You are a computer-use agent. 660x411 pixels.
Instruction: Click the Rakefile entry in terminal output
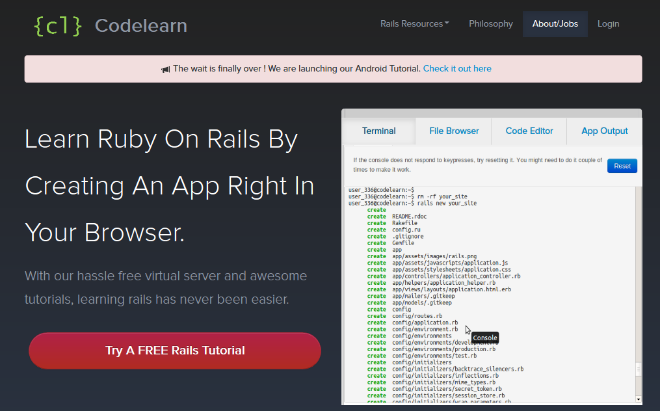tap(404, 223)
